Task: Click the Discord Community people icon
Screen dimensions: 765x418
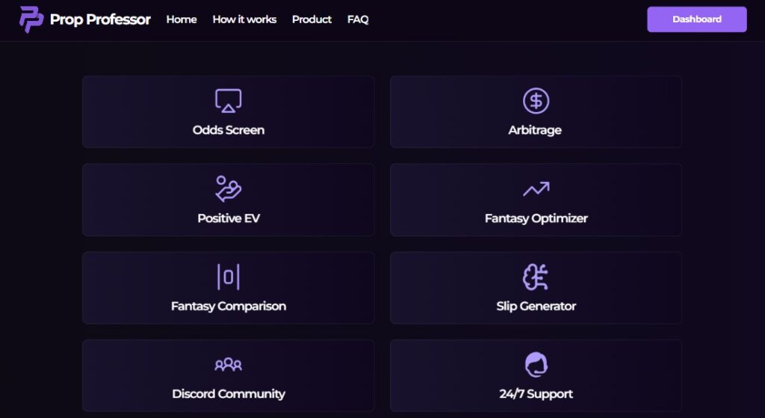Action: coord(228,365)
